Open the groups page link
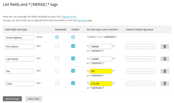174x103 pixels. pos(82,20)
